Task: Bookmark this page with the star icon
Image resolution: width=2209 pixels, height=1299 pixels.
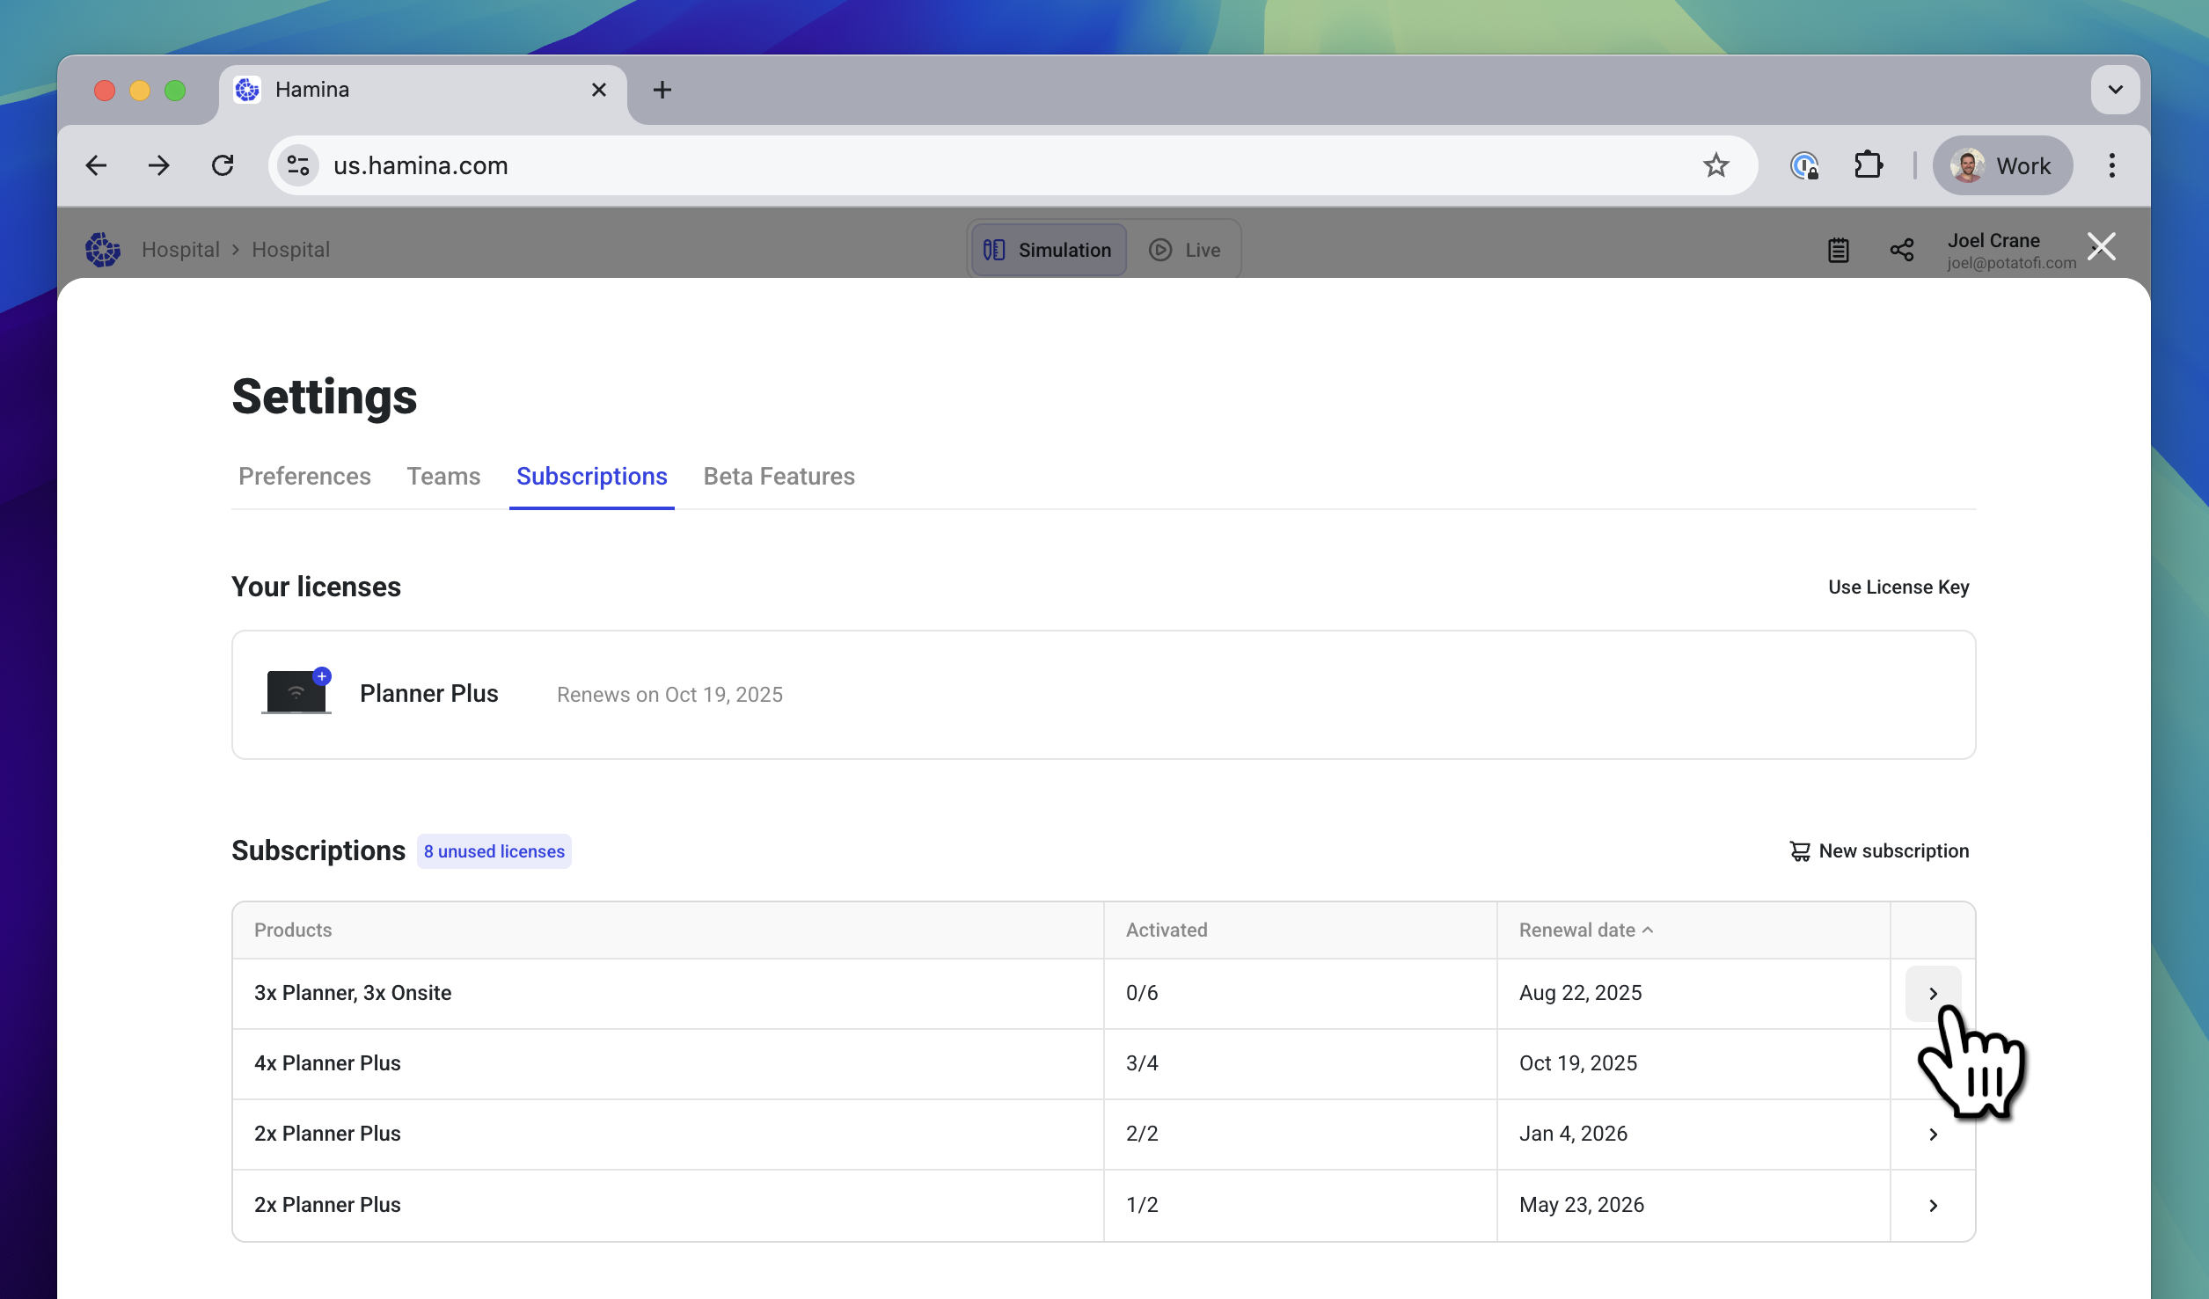Action: (x=1715, y=165)
